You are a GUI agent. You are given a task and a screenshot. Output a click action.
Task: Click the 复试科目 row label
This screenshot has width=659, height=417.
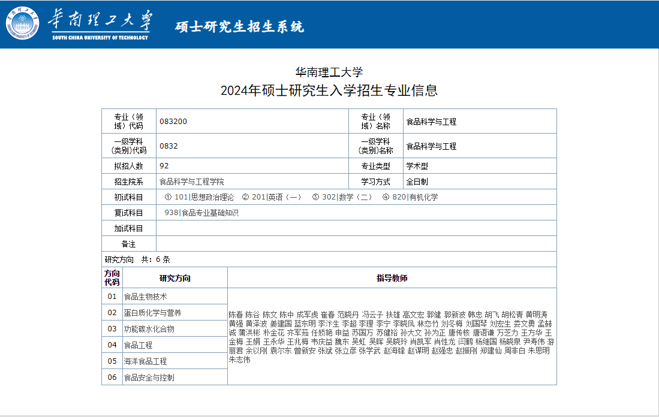[x=128, y=213]
